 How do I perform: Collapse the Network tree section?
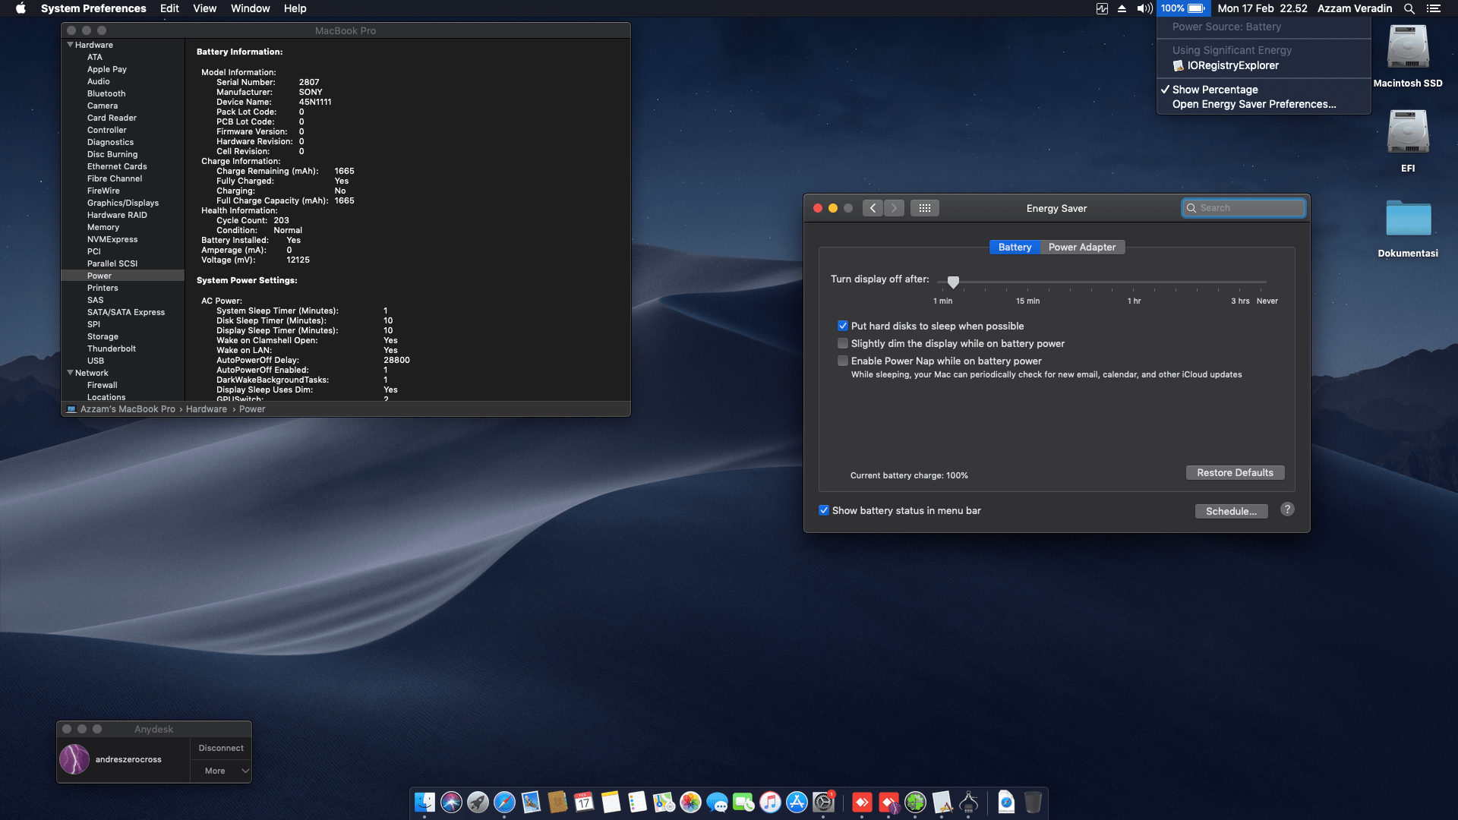pos(70,373)
